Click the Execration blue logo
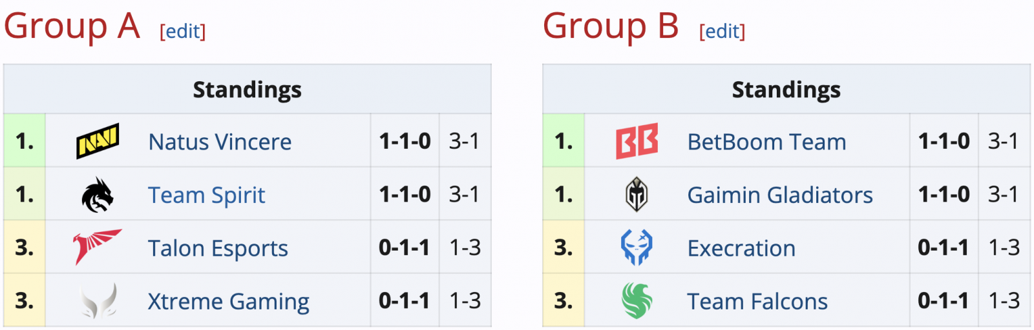 [x=637, y=247]
